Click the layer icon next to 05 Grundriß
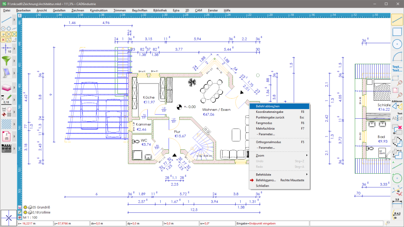Image resolution: width=404 pixels, height=227 pixels. tap(20, 207)
